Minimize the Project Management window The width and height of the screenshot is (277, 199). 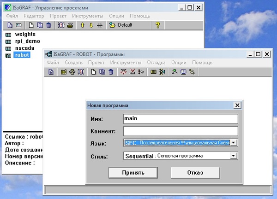[181, 7]
